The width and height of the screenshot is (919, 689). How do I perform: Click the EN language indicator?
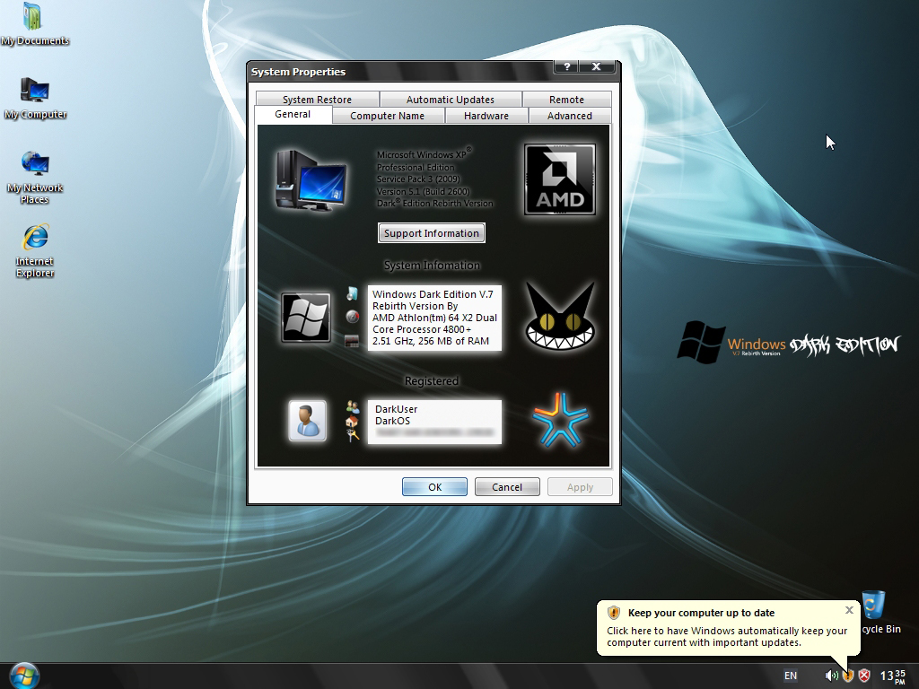pos(791,676)
